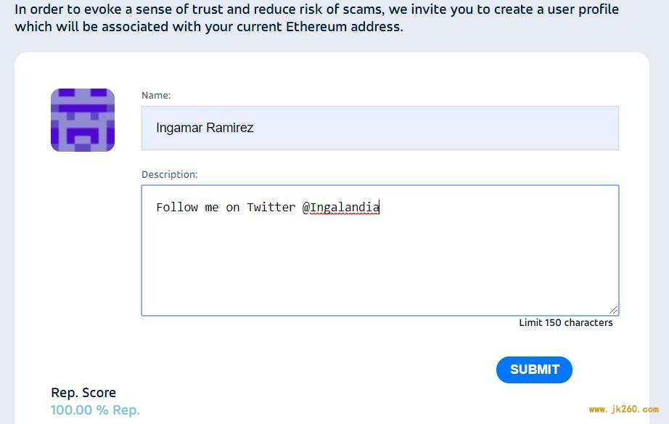Image resolution: width=669 pixels, height=424 pixels.
Task: Click the 100.00 % Rep. value
Action: [x=95, y=410]
